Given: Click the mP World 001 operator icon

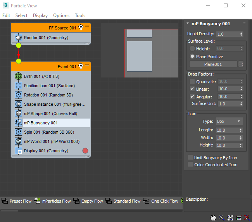Looking at the screenshot, I should (19, 141).
